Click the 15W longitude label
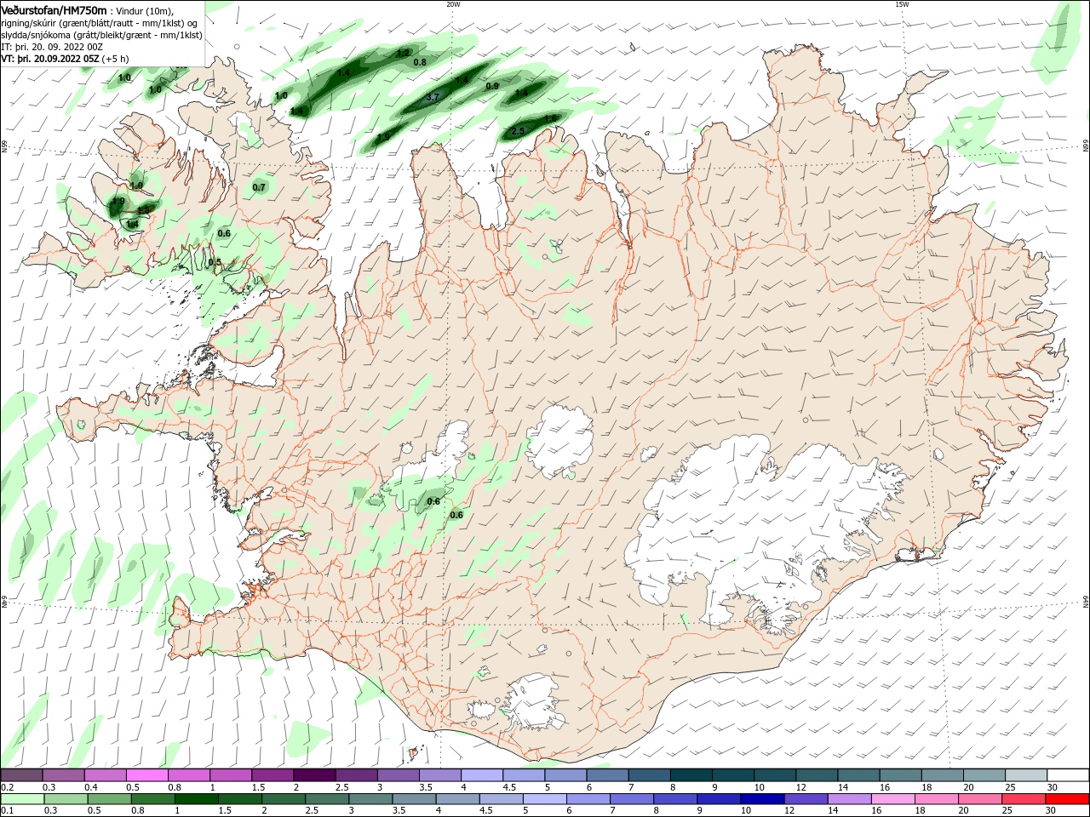The width and height of the screenshot is (1090, 817). click(x=902, y=4)
